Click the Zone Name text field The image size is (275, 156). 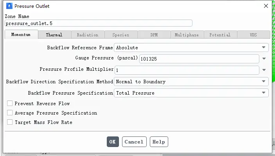click(x=99, y=23)
